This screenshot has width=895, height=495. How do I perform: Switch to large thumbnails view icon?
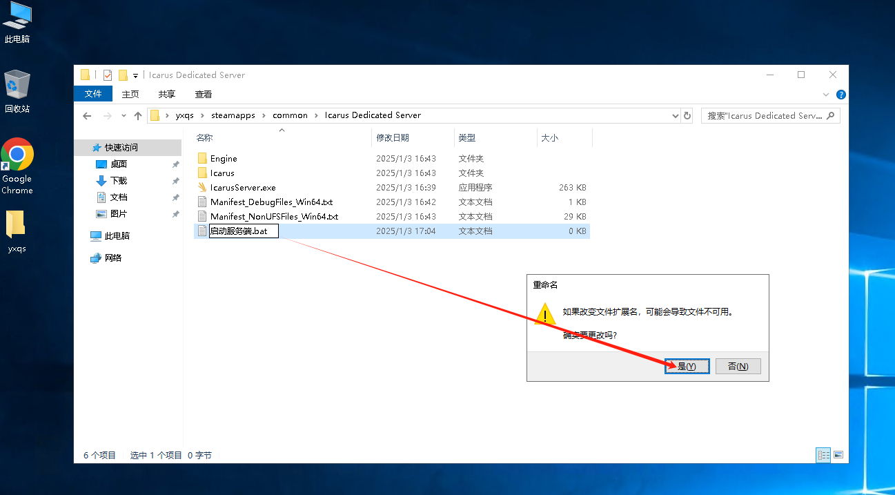[x=838, y=455]
